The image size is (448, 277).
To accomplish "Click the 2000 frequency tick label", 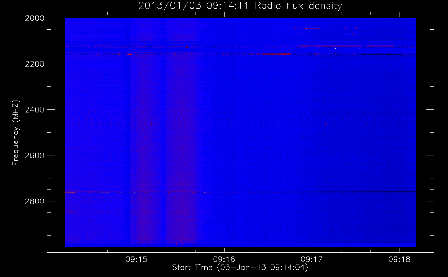I will point(35,18).
